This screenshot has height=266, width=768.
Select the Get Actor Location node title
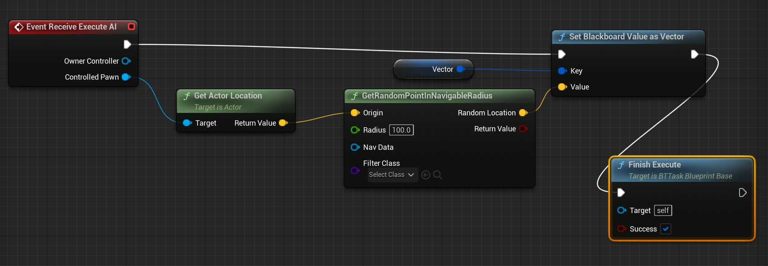pos(228,96)
